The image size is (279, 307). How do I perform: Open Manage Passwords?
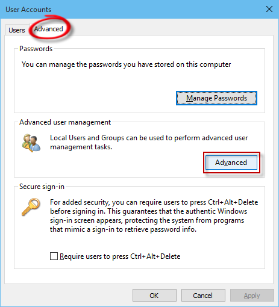[x=216, y=98]
